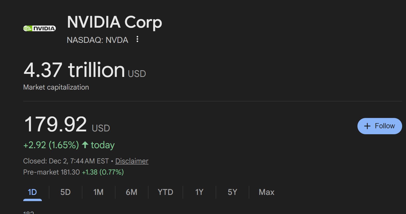Click the NVIDIA Corp title heading
This screenshot has height=214, width=406.
tap(114, 22)
